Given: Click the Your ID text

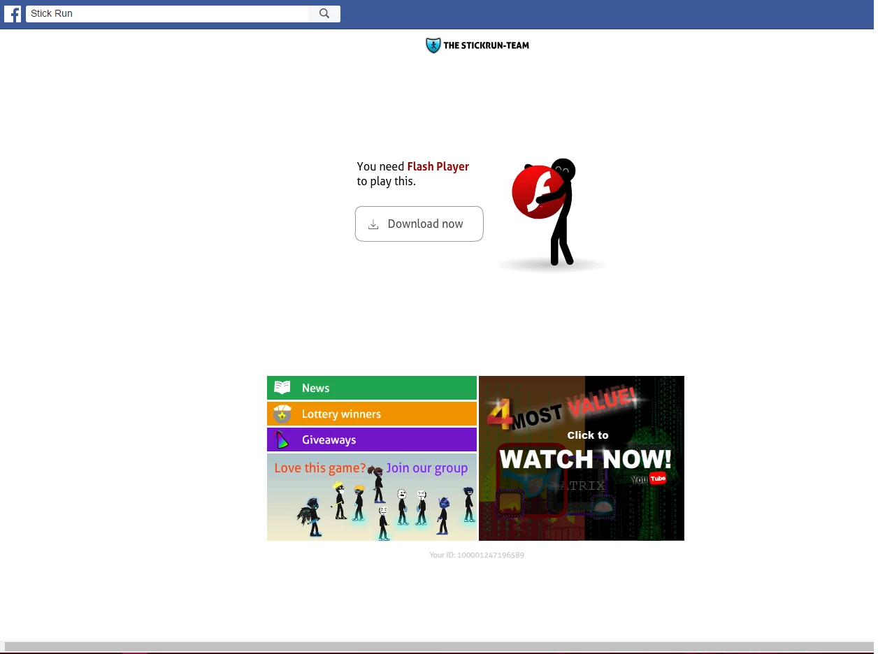Looking at the screenshot, I should tap(477, 555).
